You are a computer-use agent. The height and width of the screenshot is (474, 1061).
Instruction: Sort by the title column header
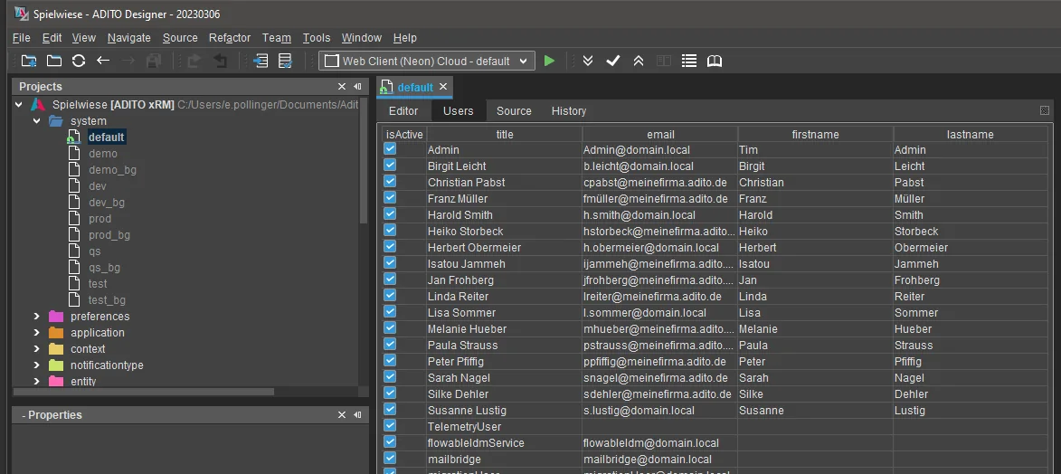(505, 134)
